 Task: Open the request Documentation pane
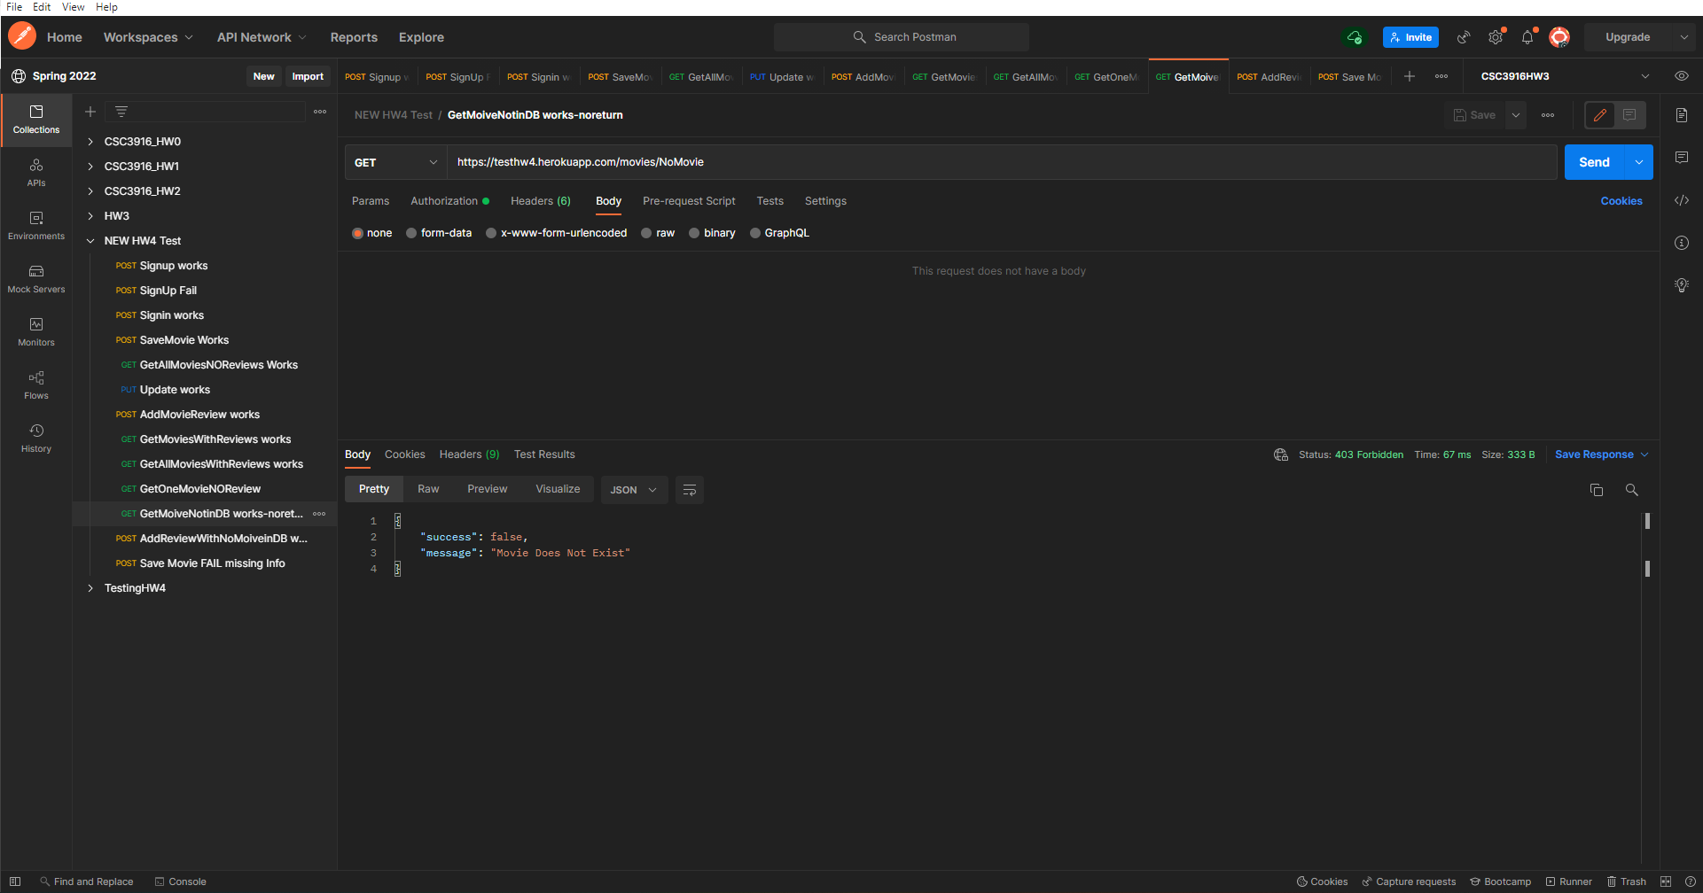coord(1682,114)
